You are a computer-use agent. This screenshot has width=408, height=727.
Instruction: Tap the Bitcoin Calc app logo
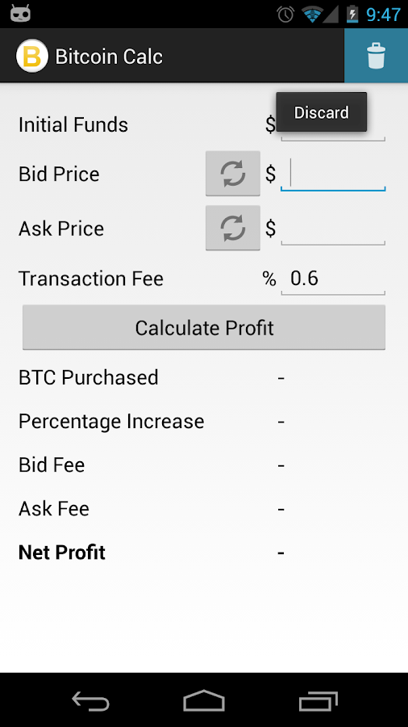32,56
